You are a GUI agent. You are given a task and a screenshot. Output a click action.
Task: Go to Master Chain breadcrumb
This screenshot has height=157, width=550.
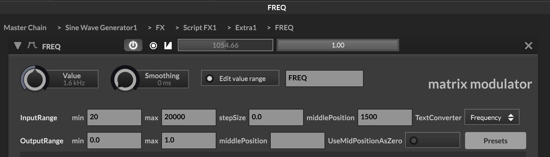(25, 28)
